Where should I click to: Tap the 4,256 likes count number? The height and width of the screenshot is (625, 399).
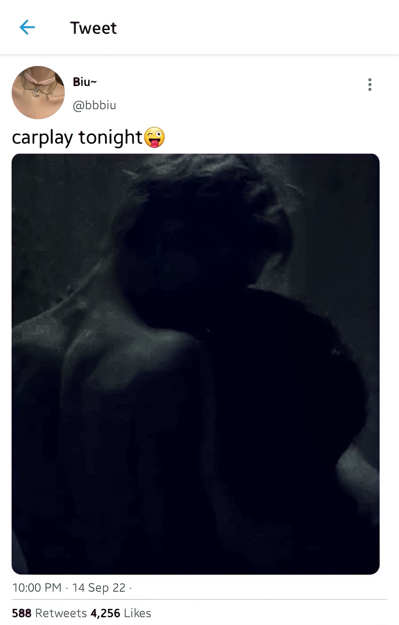click(105, 613)
